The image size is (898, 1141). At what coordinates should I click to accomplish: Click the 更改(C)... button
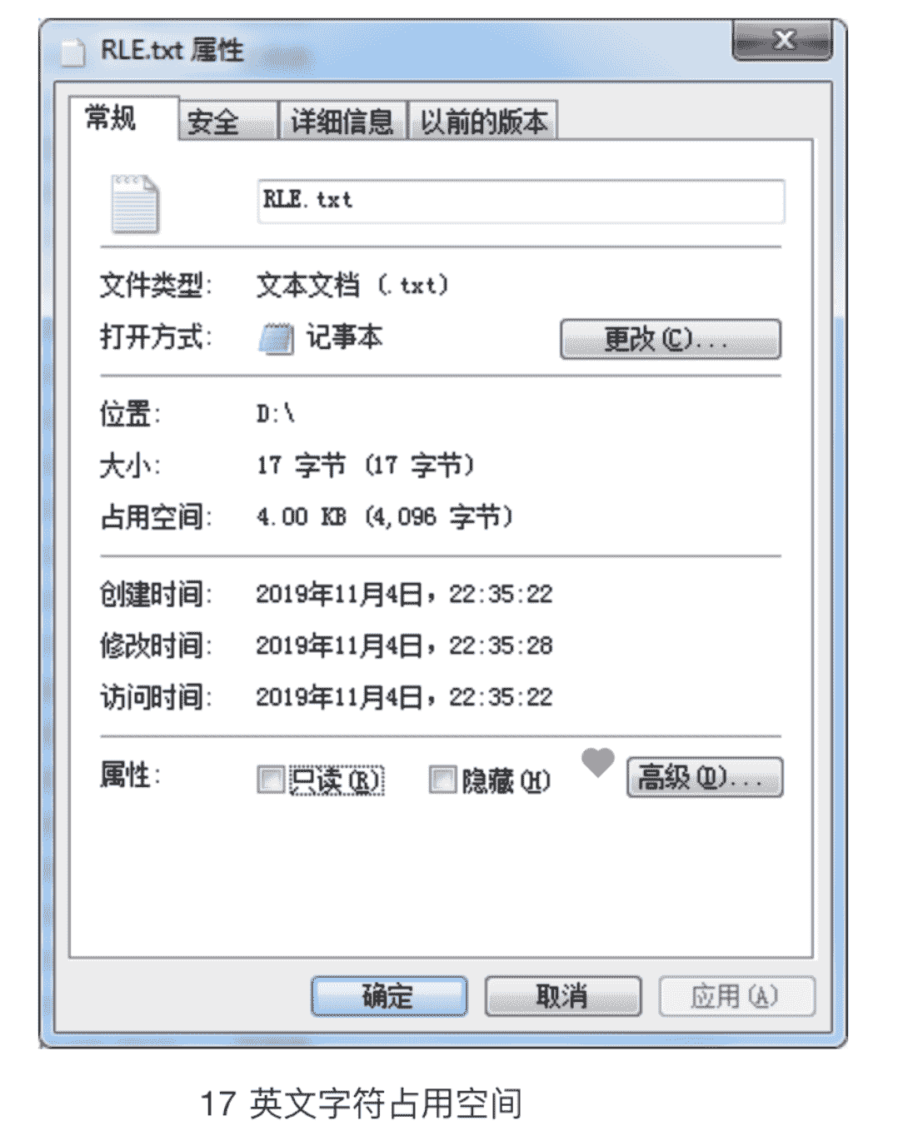[671, 339]
